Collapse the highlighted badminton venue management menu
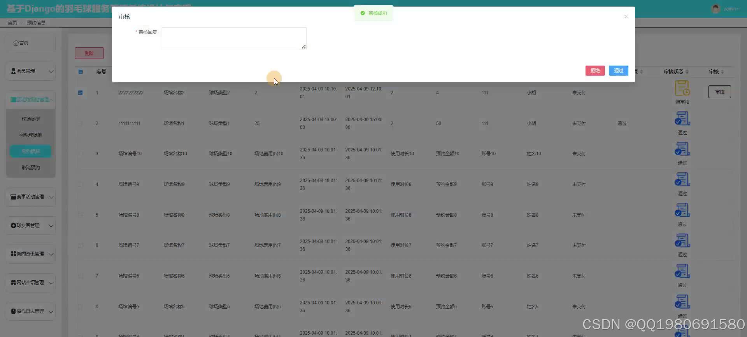747x337 pixels. point(31,100)
